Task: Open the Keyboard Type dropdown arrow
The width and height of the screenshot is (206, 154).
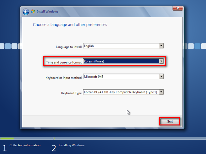Action: point(161,92)
